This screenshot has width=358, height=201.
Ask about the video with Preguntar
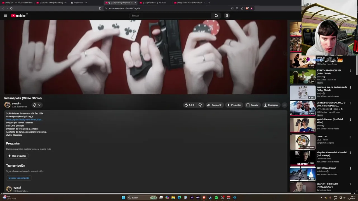click(x=234, y=105)
